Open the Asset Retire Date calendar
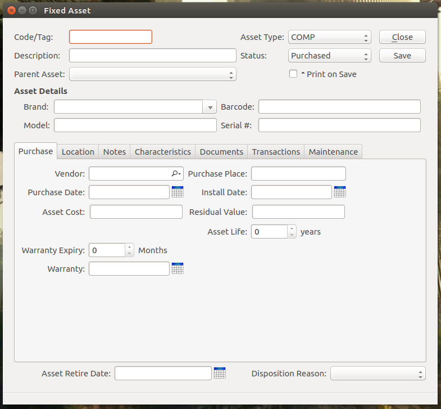Screen dimensions: 441x409 click(x=219, y=373)
